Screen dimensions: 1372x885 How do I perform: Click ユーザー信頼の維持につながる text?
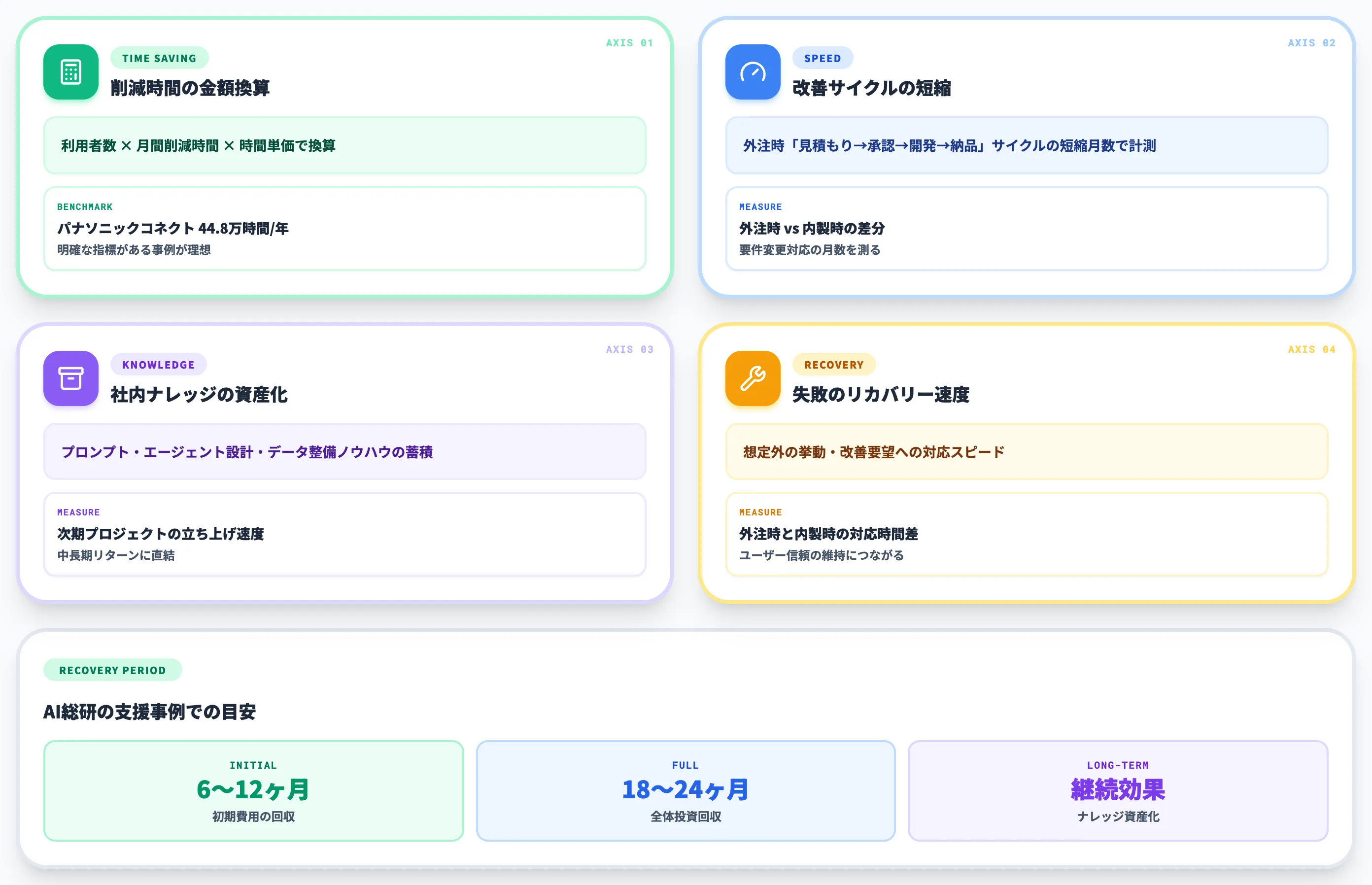click(x=822, y=555)
